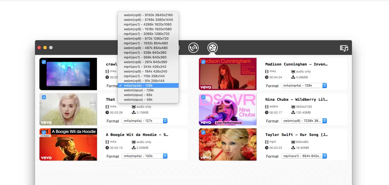Select mp4(avc1) - 4288k 1920x1080 format
The height and width of the screenshot is (185, 389).
pos(148,24)
